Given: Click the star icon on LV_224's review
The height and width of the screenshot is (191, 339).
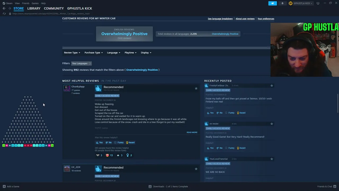Looking at the screenshot, I should 196,169.
